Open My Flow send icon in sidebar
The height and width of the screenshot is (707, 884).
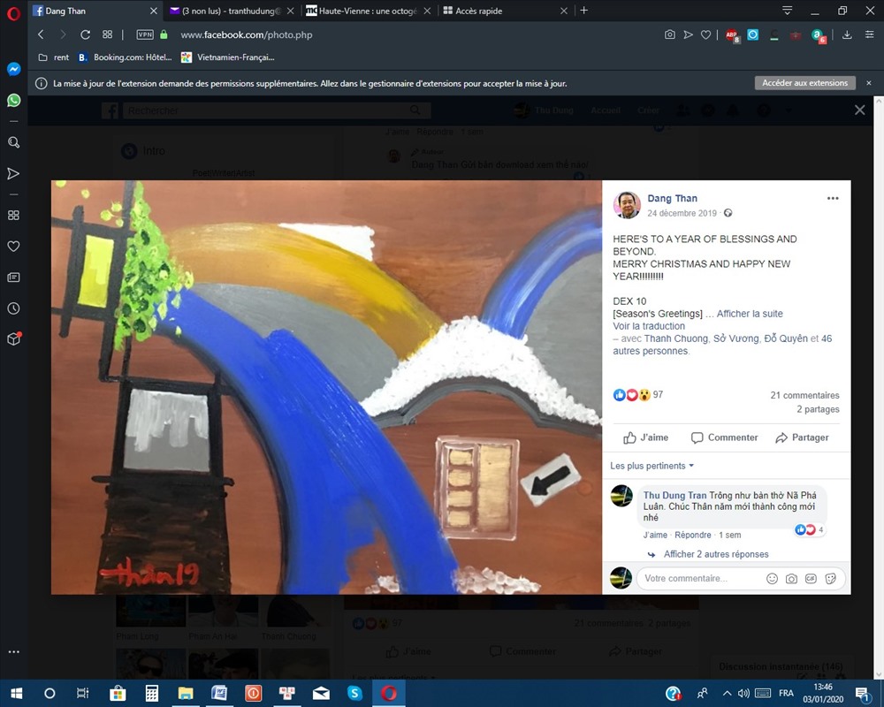tap(13, 173)
